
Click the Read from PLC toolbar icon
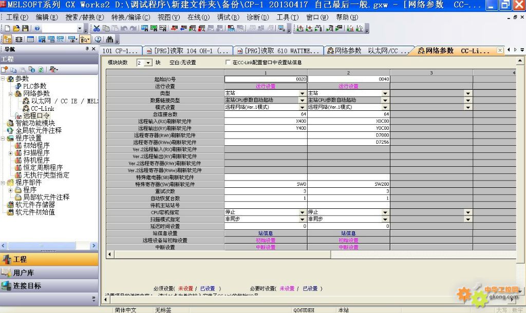pyautogui.click(x=183, y=29)
